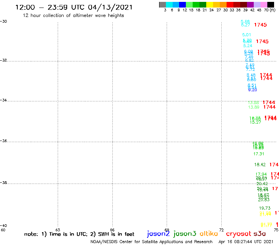
Task: Click the dark blue swatch in the legend
Action: [x=183, y=5]
